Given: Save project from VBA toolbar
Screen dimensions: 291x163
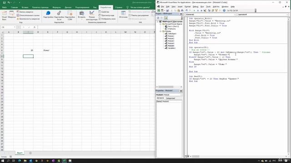Looking at the screenshot, I should click(167, 10).
